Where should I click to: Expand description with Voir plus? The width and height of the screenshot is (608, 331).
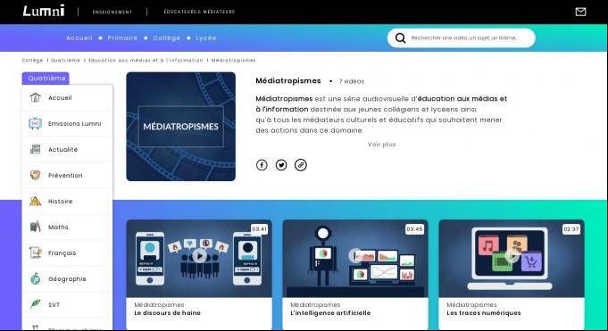pyautogui.click(x=381, y=145)
